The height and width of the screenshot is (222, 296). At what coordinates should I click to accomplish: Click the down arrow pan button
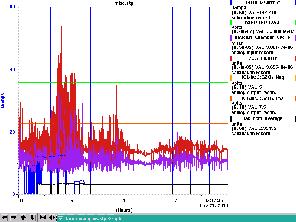pyautogui.click(x=33, y=218)
